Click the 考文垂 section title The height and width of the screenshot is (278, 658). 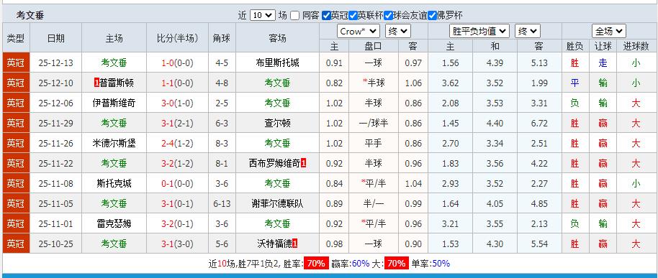tap(30, 16)
